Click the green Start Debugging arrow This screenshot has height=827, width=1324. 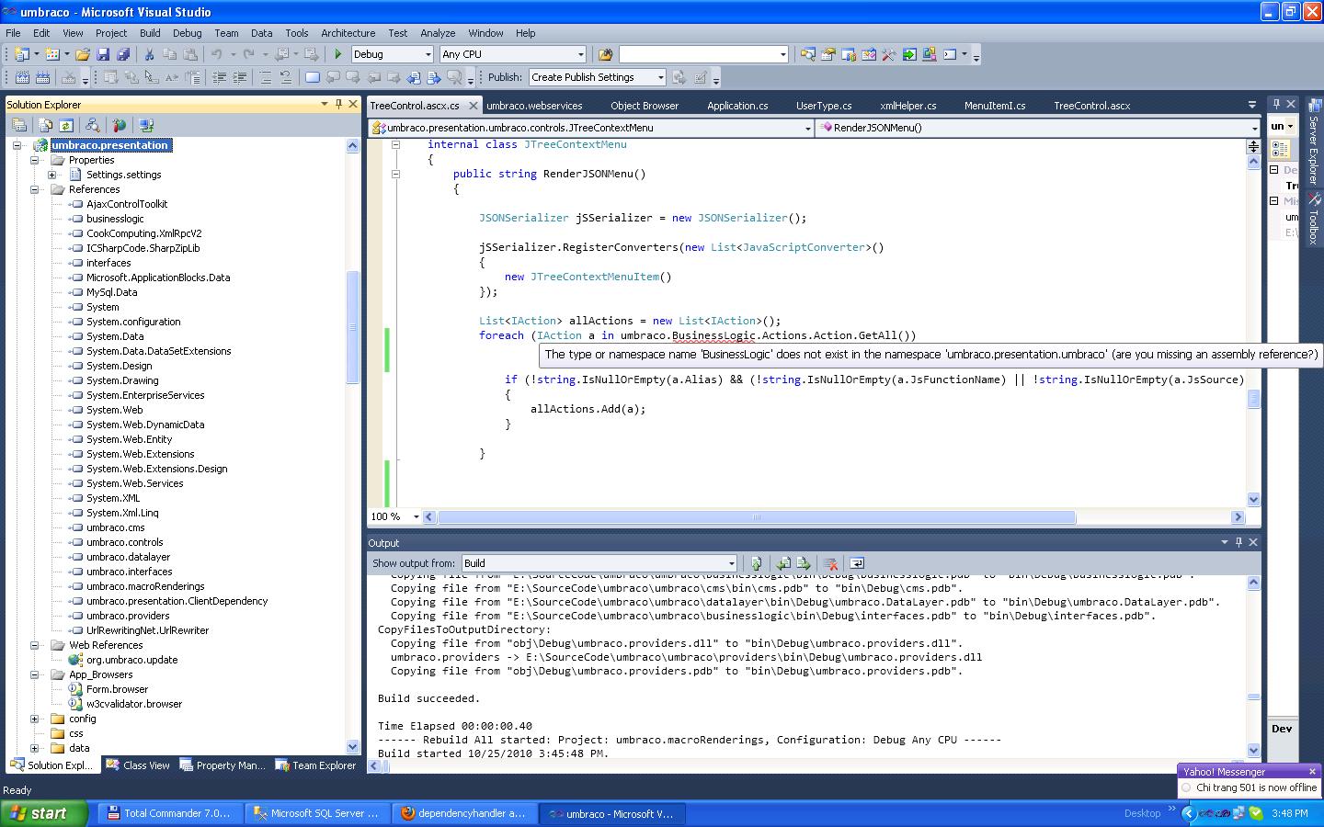337,54
